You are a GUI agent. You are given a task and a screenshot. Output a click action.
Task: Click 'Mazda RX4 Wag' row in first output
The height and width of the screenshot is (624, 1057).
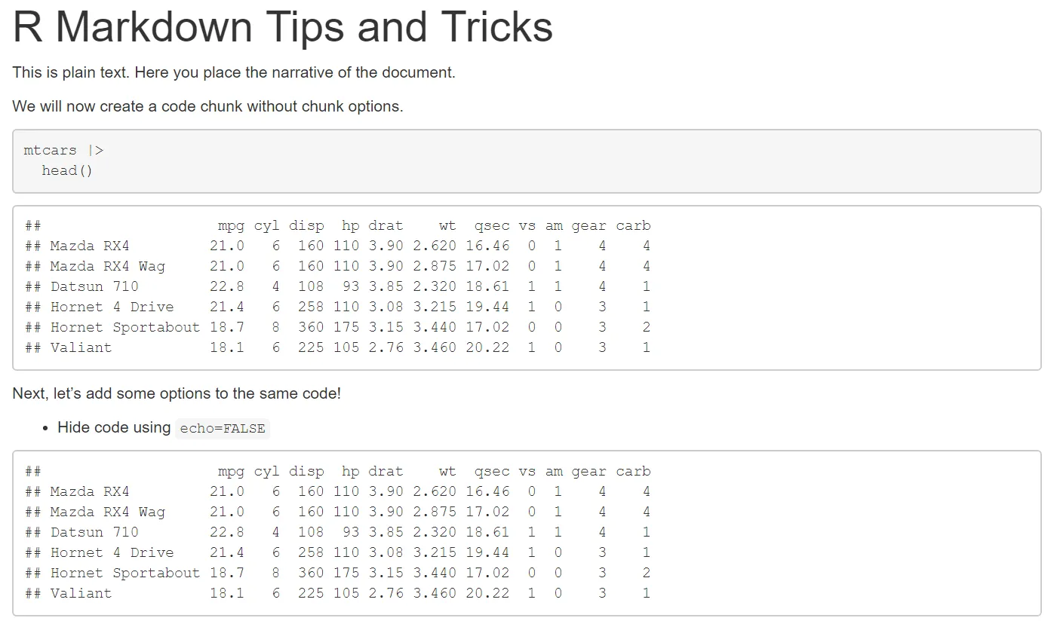pos(337,266)
